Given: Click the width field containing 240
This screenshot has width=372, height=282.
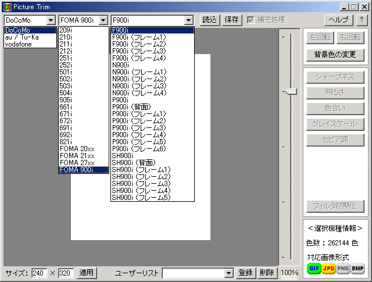Looking at the screenshot, I should point(39,273).
